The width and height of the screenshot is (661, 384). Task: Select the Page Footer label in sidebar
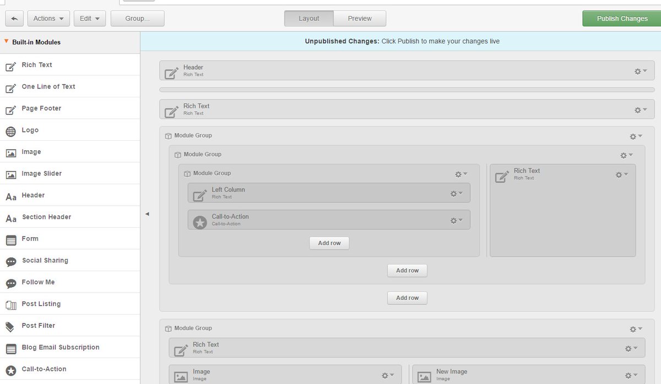[x=41, y=108]
